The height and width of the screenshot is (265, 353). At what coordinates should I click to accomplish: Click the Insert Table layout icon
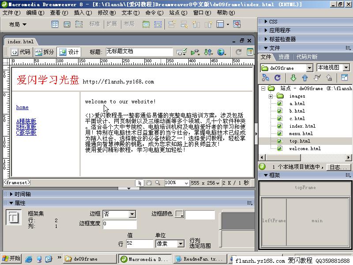pos(55,24)
